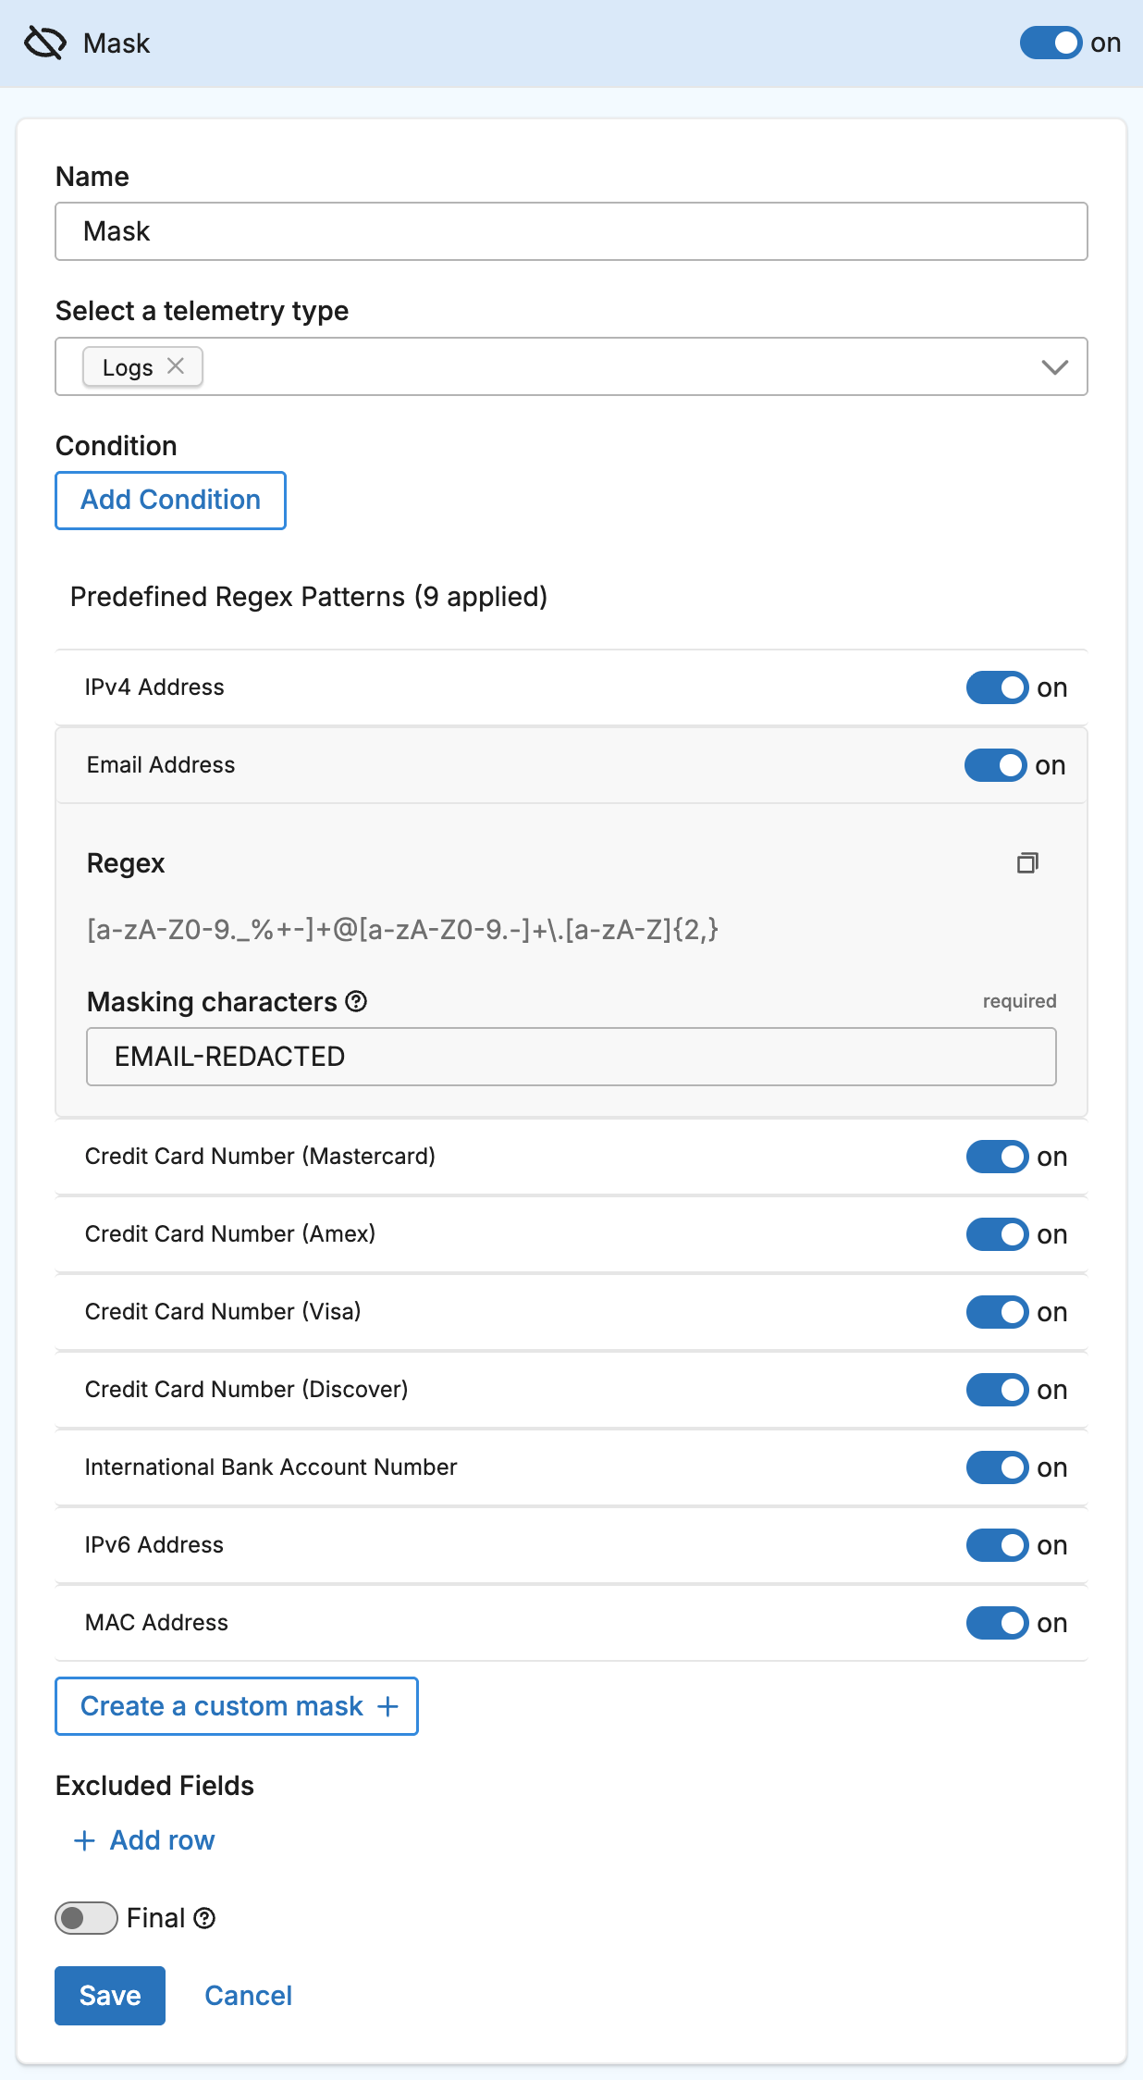Turn off the main Mask processor toggle
The width and height of the screenshot is (1143, 2080).
pos(1051,43)
